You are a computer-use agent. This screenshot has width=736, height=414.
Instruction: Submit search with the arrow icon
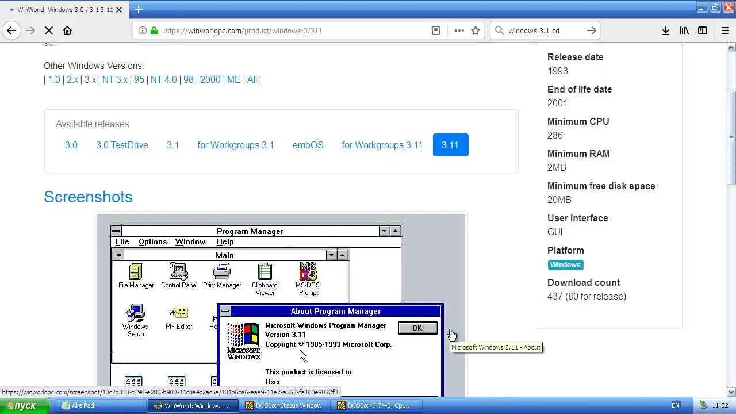[x=591, y=30]
